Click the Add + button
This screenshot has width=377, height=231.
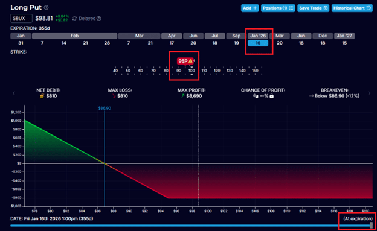250,8
